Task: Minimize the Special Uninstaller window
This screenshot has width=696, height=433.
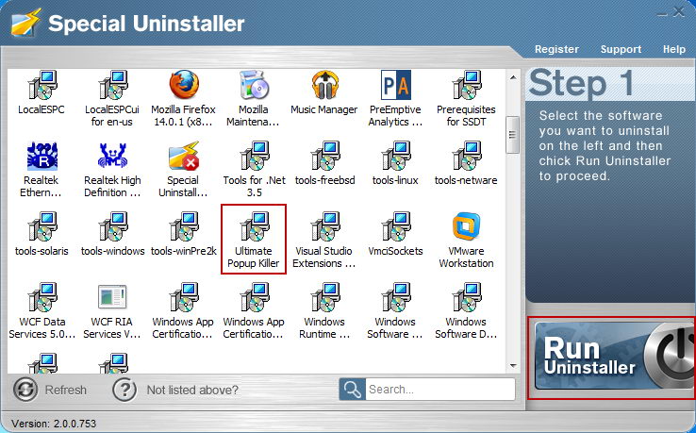Action: click(x=662, y=14)
